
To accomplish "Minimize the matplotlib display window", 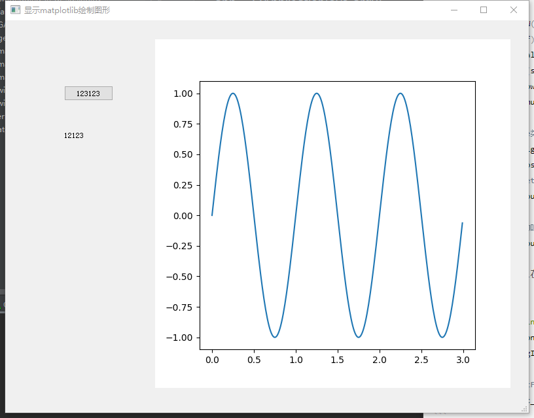I will [454, 10].
